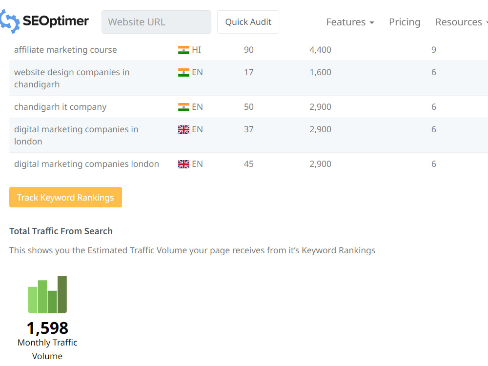Click the Monthly Traffic Volume label
Viewport: 488px width, 366px height.
click(x=47, y=349)
